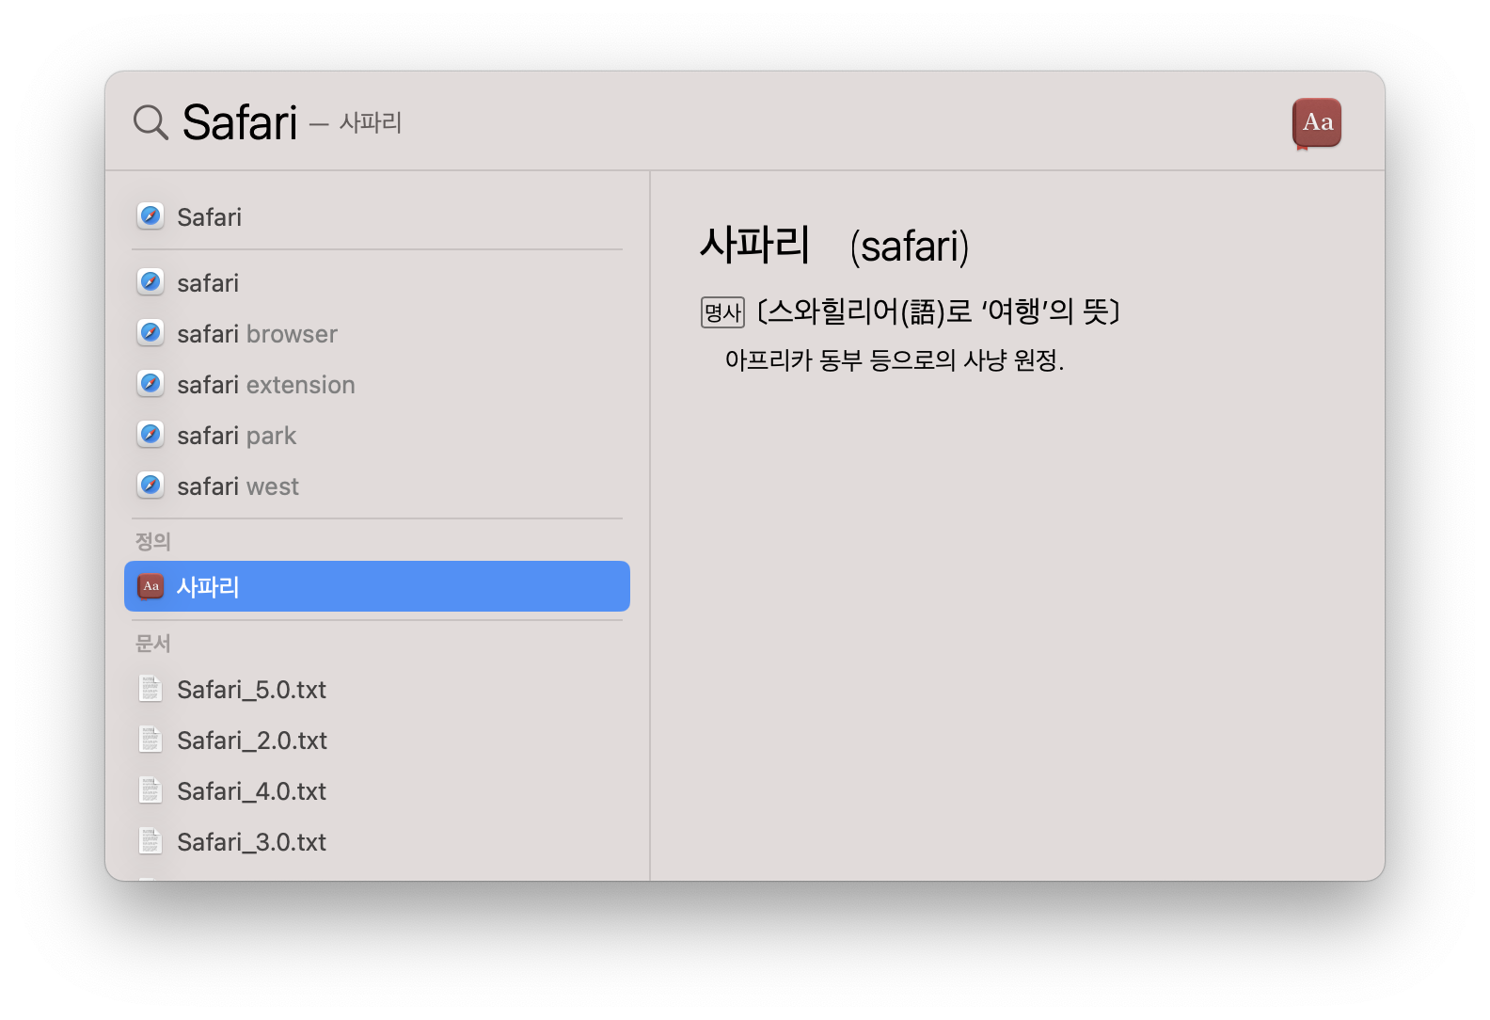1490x1020 pixels.
Task: Click the file icon for Safari_2.0.txt
Action: [x=151, y=740]
